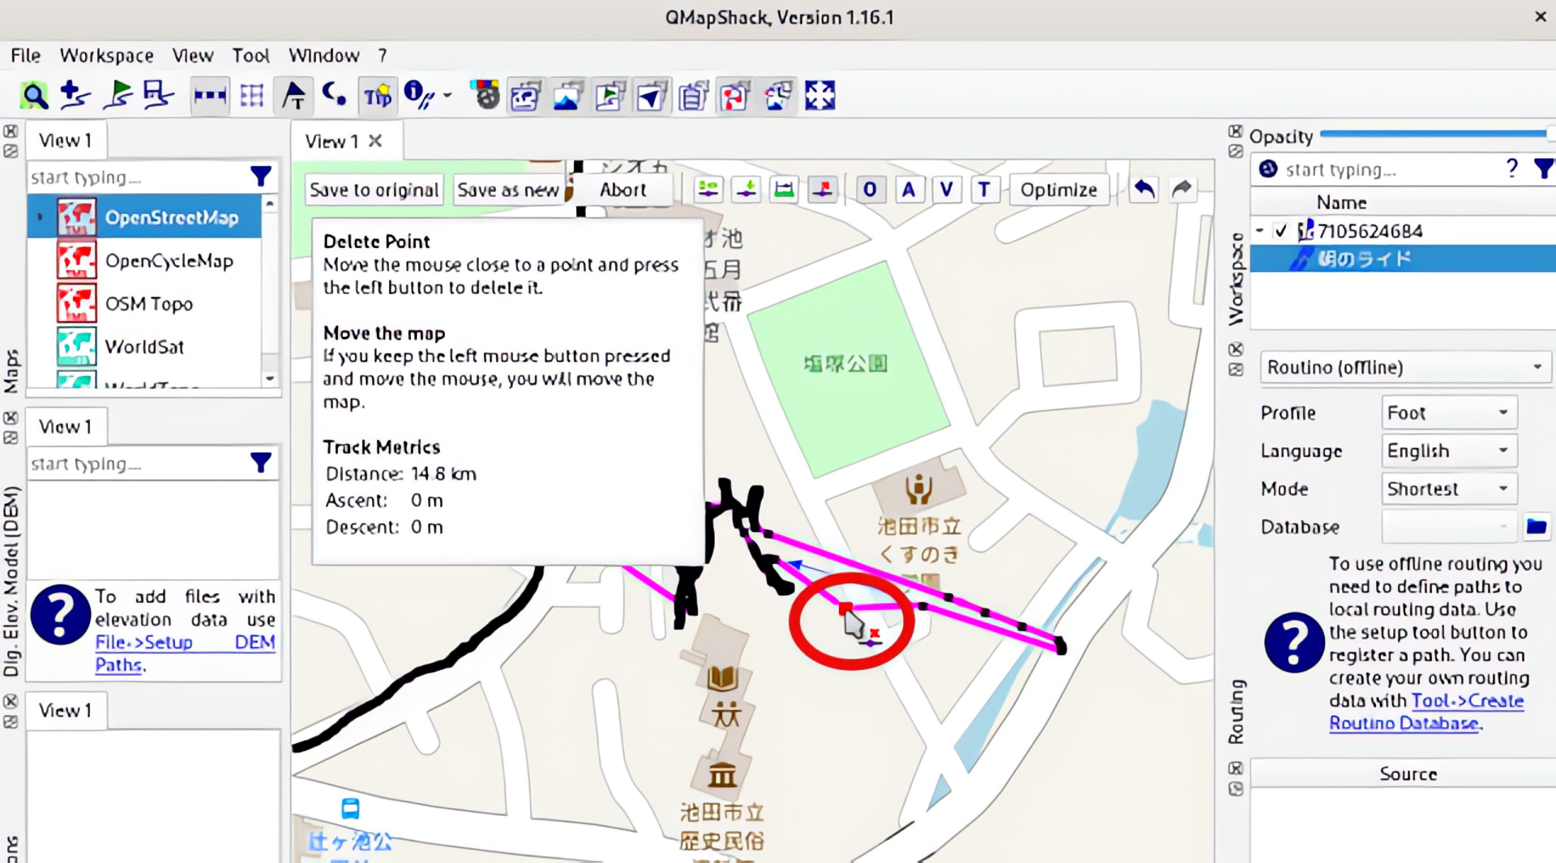This screenshot has height=863, width=1556.
Task: Toggle the Maps dock window icon
Action: pos(526,96)
